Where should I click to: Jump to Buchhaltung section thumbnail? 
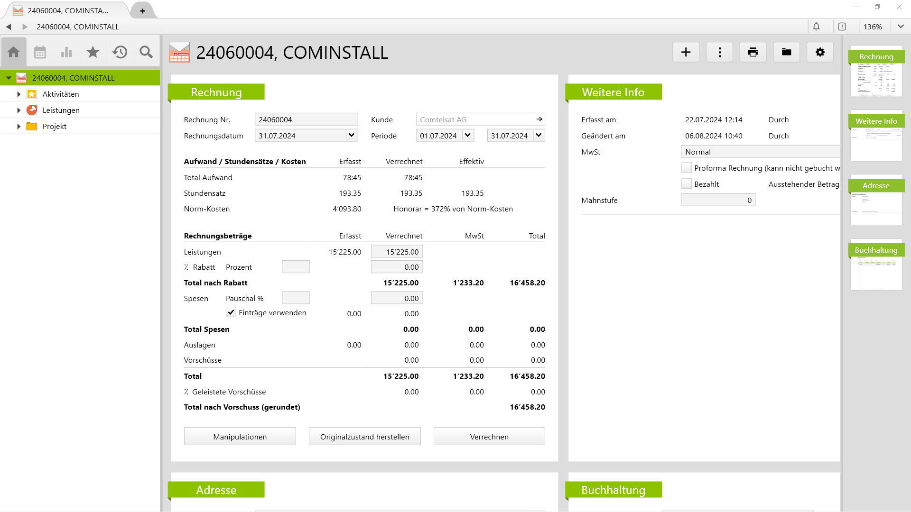click(x=876, y=265)
